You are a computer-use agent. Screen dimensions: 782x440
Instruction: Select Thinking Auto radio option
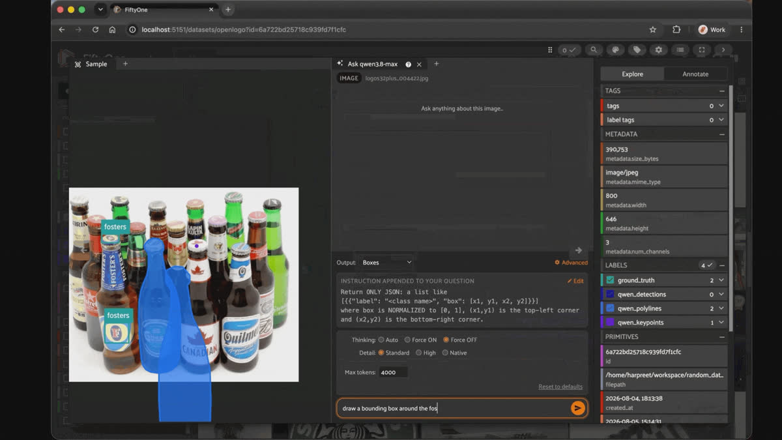382,340
